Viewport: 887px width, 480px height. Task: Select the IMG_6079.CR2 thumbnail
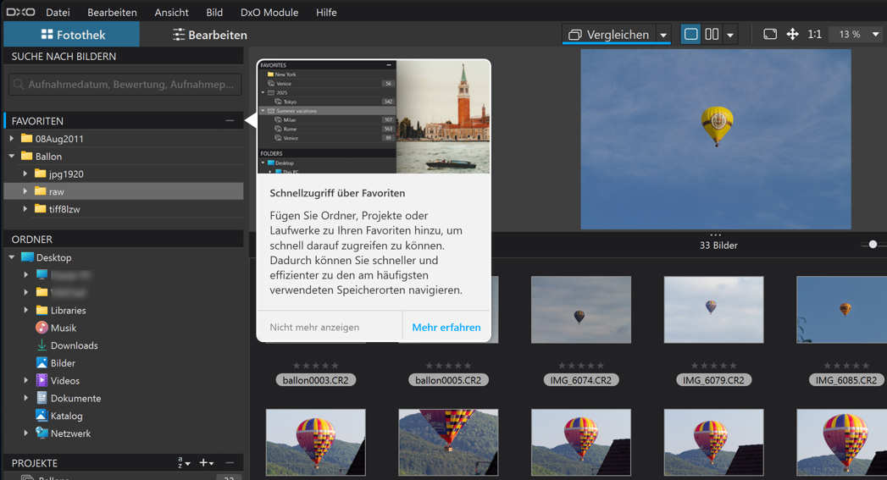coord(713,309)
